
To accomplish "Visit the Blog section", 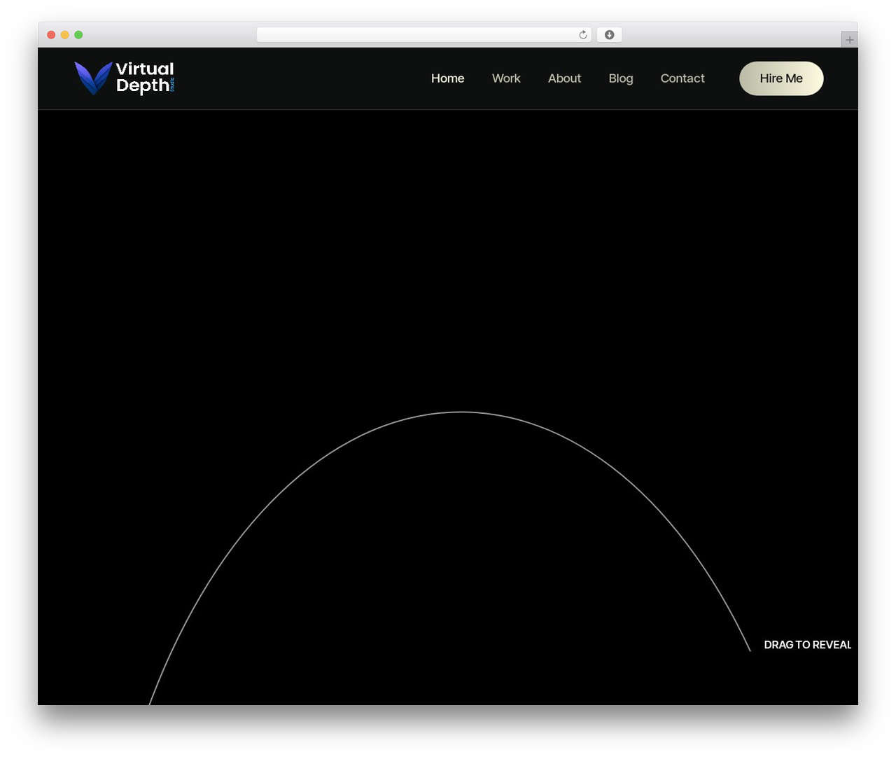I will pos(621,78).
